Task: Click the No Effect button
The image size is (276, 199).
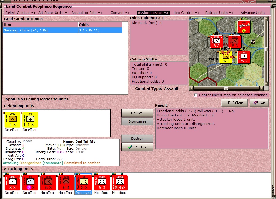Action: 137,113
